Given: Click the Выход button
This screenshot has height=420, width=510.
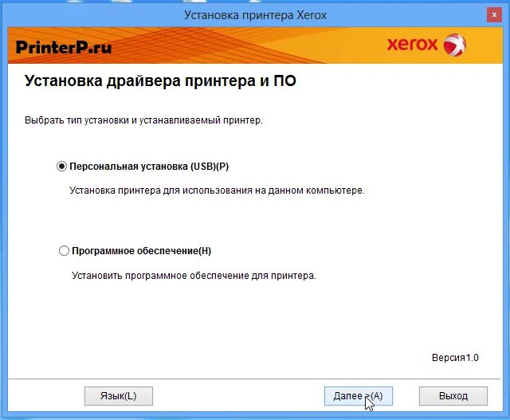Looking at the screenshot, I should click(453, 396).
